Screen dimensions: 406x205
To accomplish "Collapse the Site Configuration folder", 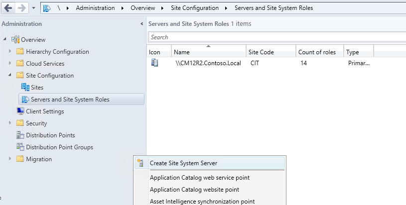I will [x=9, y=76].
